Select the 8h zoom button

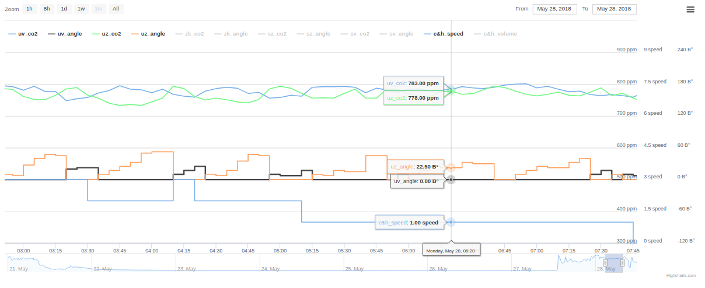(x=47, y=9)
